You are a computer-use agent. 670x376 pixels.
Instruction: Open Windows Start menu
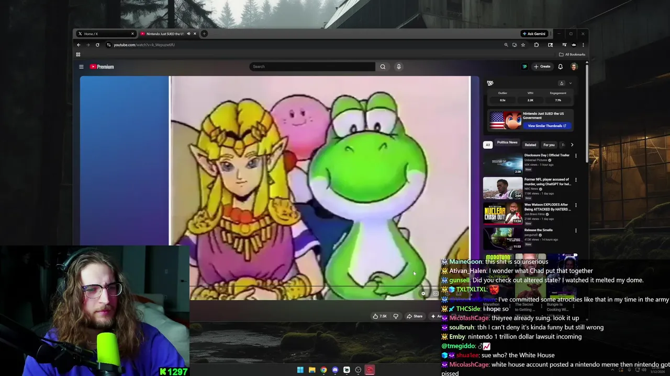click(x=300, y=370)
